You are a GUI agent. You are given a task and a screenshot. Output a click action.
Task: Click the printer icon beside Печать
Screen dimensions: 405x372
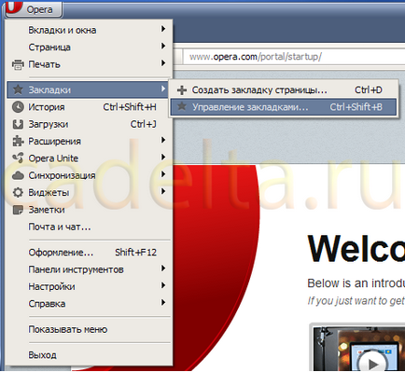(18, 64)
